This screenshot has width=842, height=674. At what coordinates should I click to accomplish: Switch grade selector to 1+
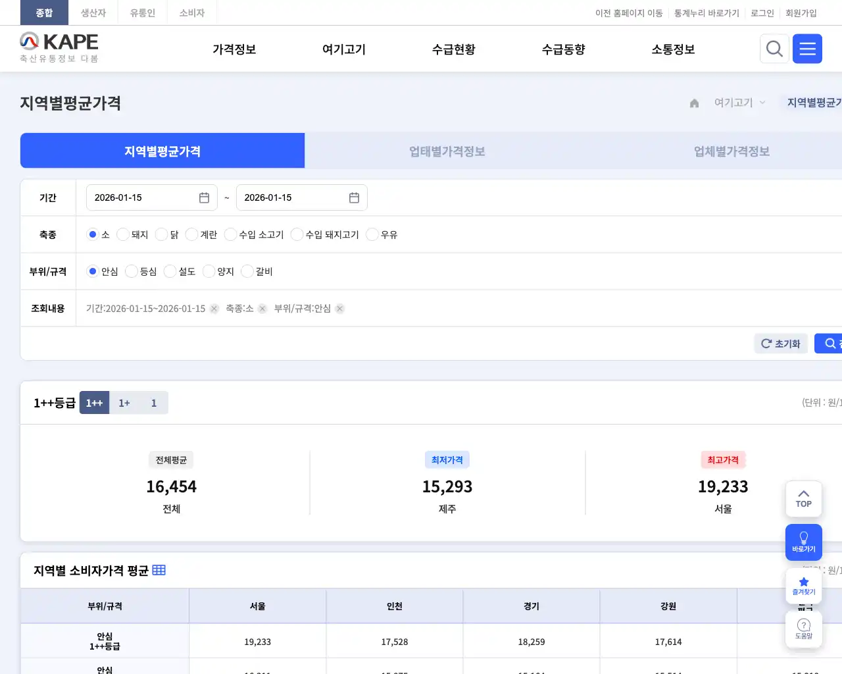coord(124,402)
